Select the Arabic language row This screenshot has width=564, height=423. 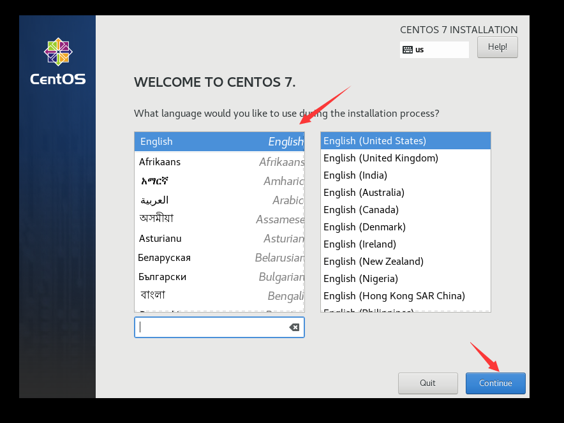219,200
